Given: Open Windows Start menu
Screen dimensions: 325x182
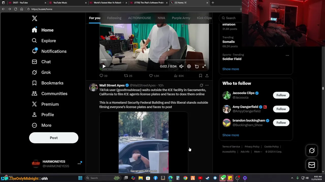Looking at the screenshot, I should tap(80, 178).
